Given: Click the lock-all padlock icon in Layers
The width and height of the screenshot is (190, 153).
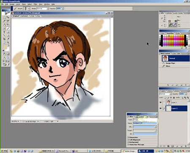Looking at the screenshot, I should (x=174, y=98).
